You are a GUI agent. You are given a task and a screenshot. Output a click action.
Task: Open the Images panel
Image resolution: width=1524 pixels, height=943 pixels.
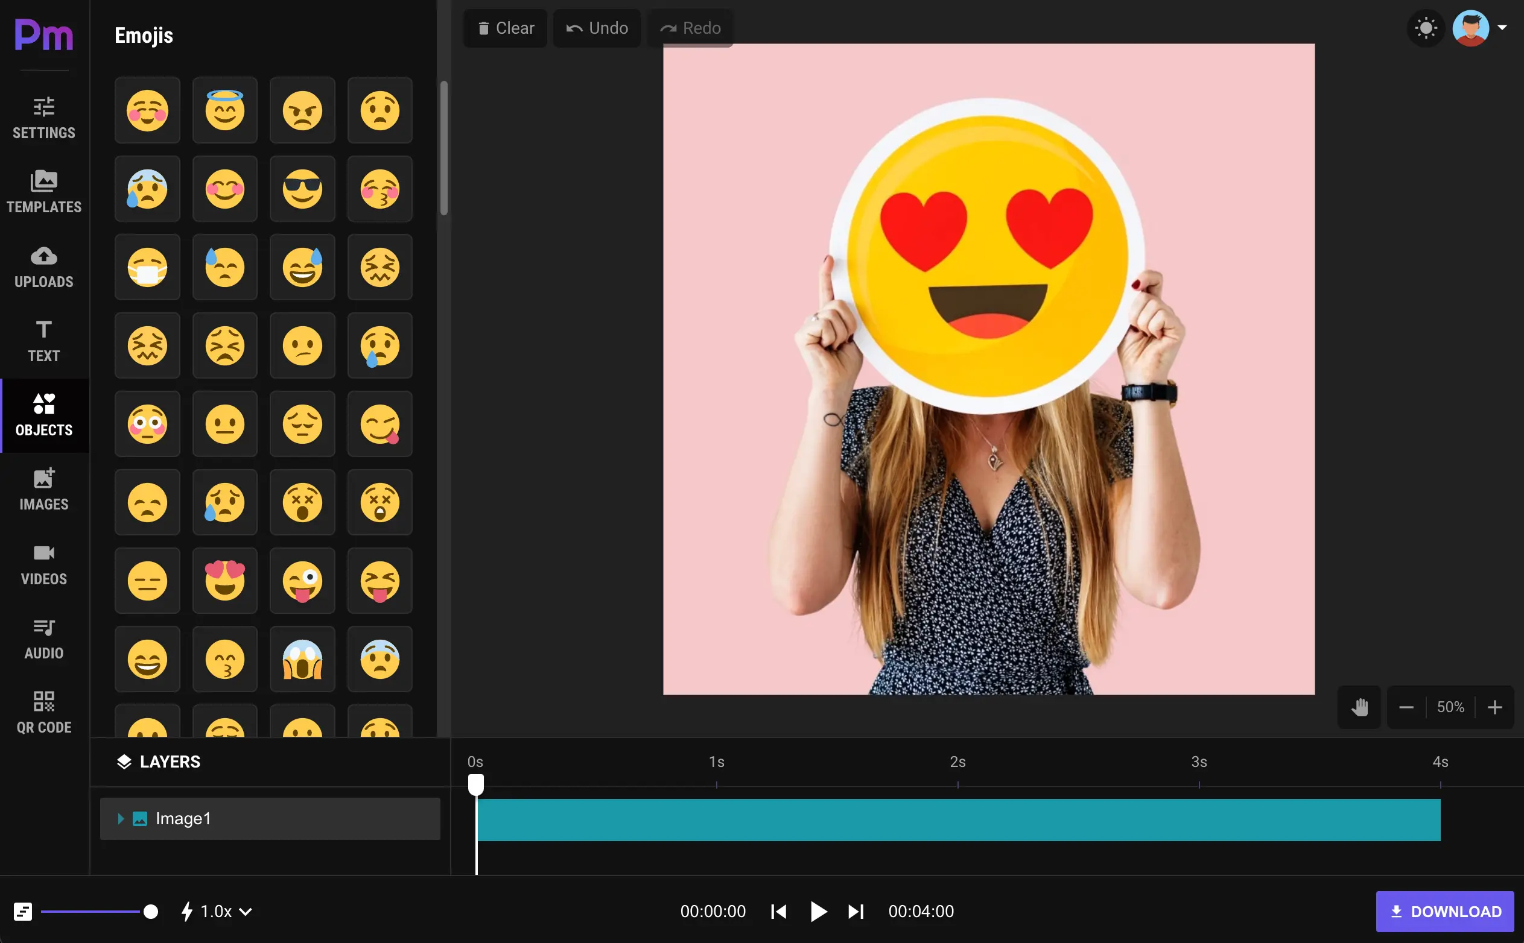click(x=43, y=488)
